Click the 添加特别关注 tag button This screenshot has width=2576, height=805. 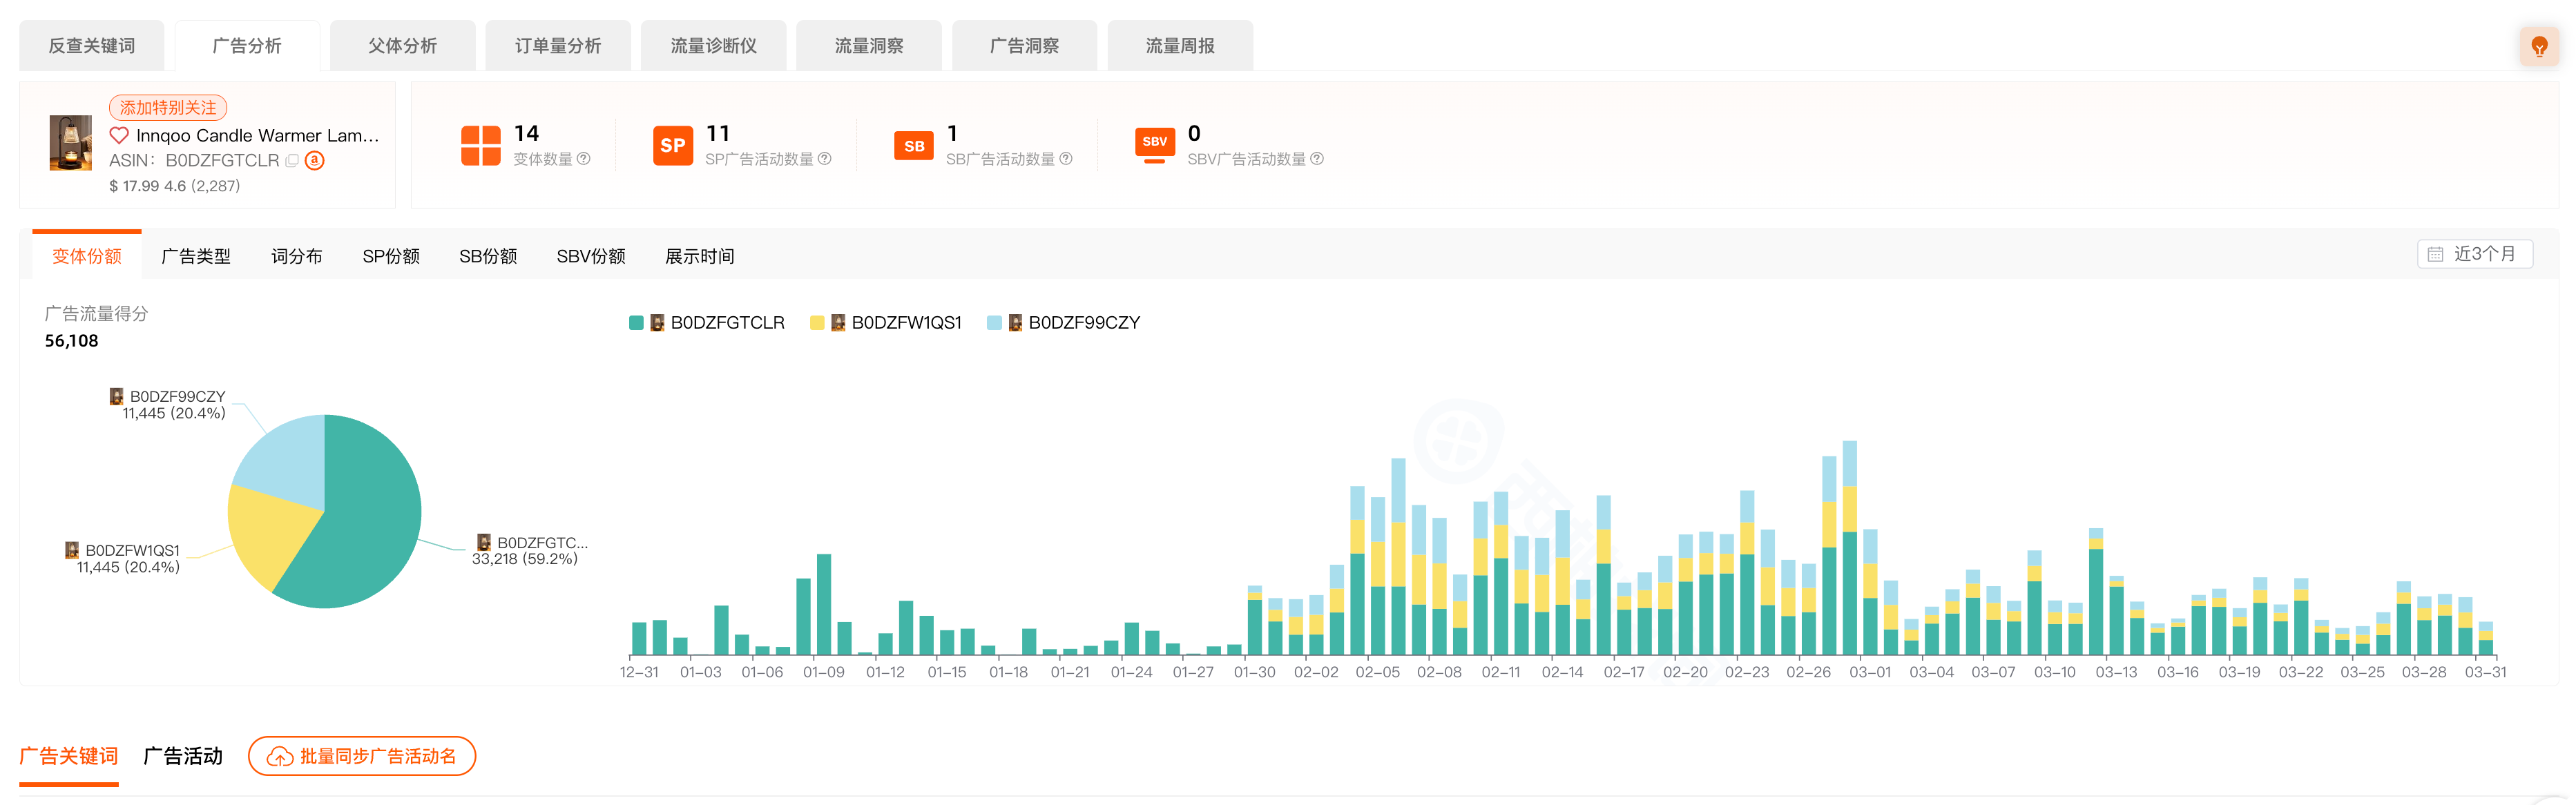tap(168, 107)
